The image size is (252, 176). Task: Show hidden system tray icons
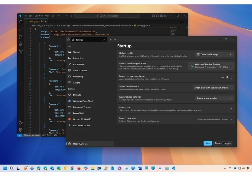coord(225,168)
